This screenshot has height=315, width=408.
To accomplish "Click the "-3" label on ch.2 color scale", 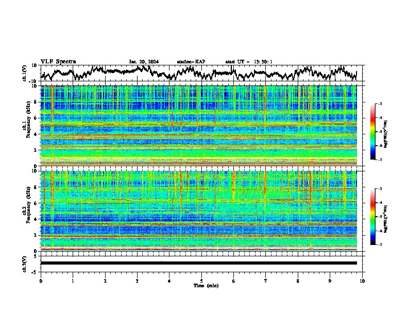I will click(380, 189).
